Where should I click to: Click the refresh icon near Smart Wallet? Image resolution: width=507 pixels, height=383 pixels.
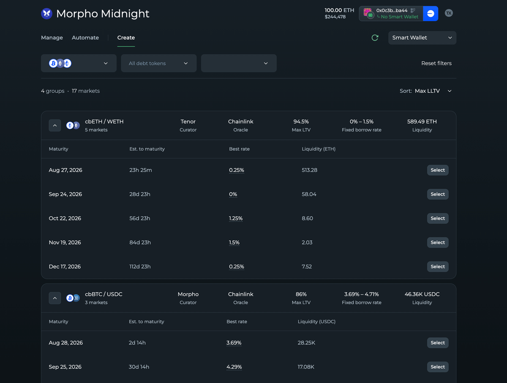point(375,38)
